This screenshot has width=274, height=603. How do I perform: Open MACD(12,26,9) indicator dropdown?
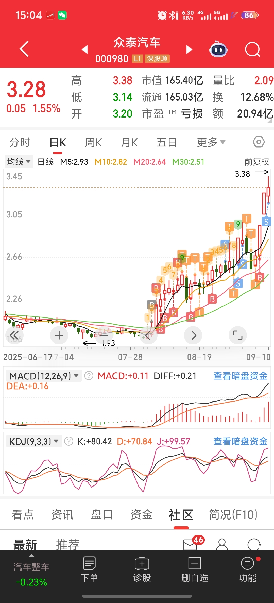(x=44, y=376)
